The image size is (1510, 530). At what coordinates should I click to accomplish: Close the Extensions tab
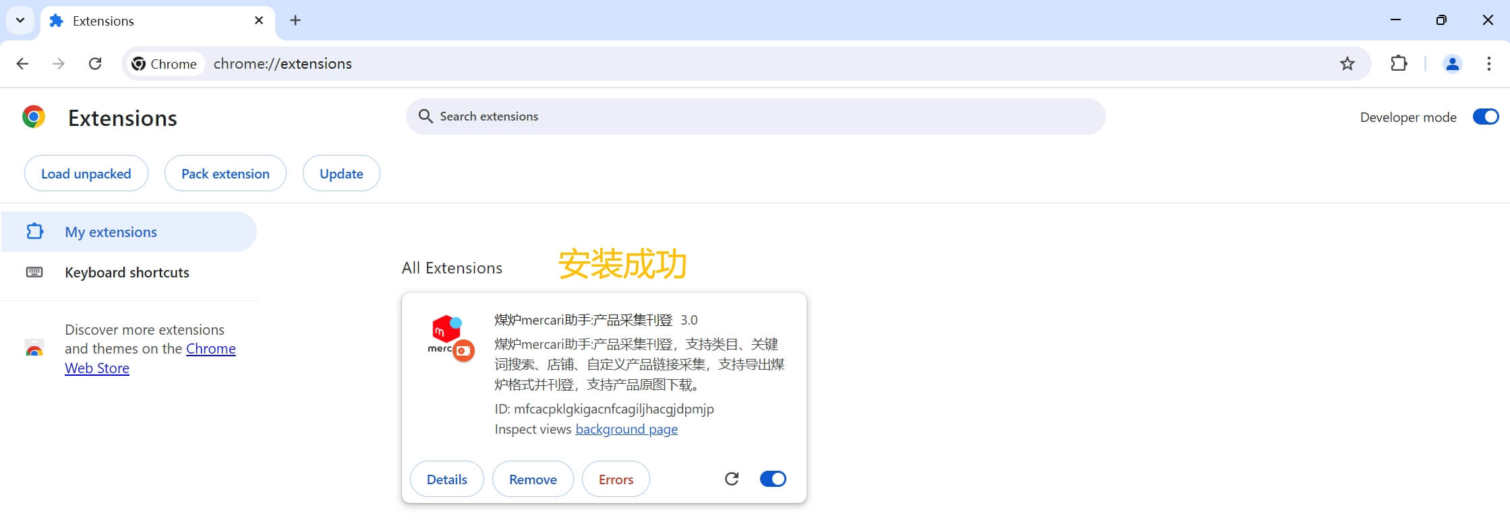click(x=259, y=20)
